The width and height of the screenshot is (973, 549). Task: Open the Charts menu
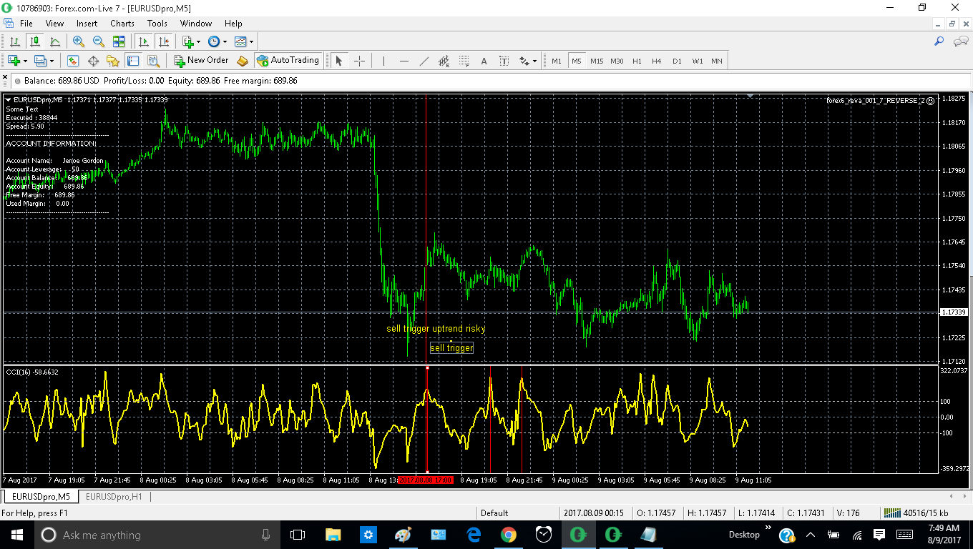pyautogui.click(x=122, y=24)
